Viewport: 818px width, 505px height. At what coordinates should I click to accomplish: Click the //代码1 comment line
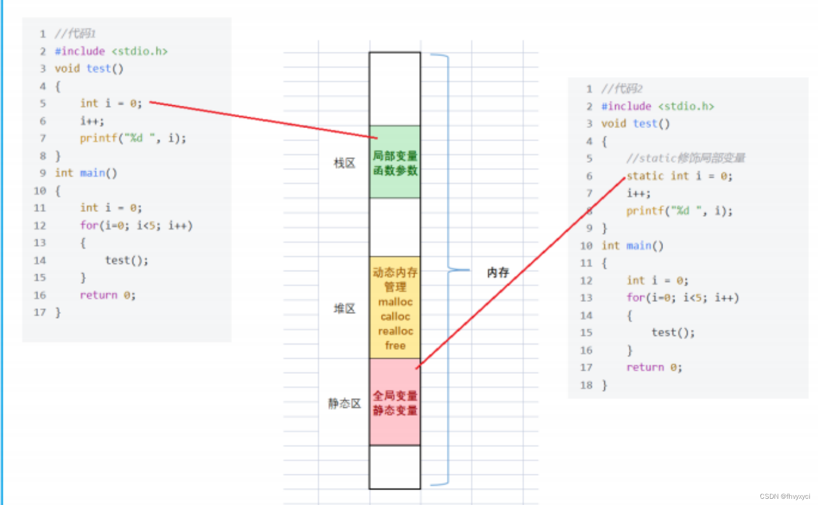pyautogui.click(x=75, y=34)
